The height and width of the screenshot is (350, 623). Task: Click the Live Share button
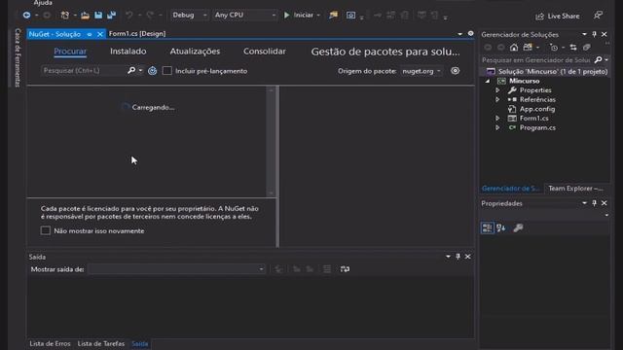click(x=558, y=16)
